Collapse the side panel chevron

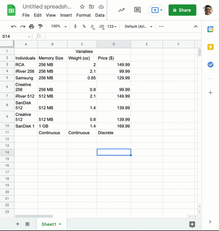coord(210,221)
